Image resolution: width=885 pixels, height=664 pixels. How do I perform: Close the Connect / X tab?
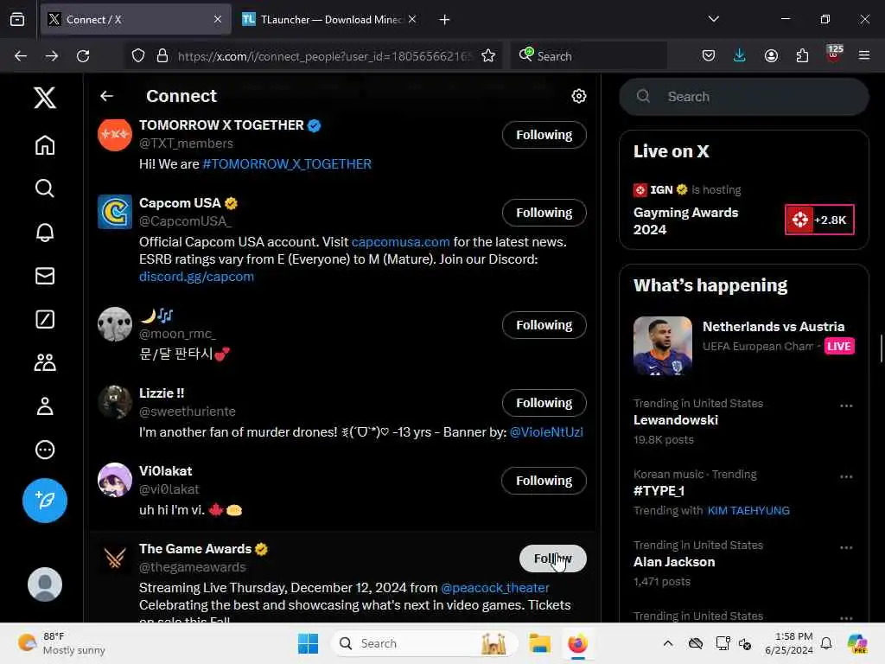pyautogui.click(x=217, y=20)
